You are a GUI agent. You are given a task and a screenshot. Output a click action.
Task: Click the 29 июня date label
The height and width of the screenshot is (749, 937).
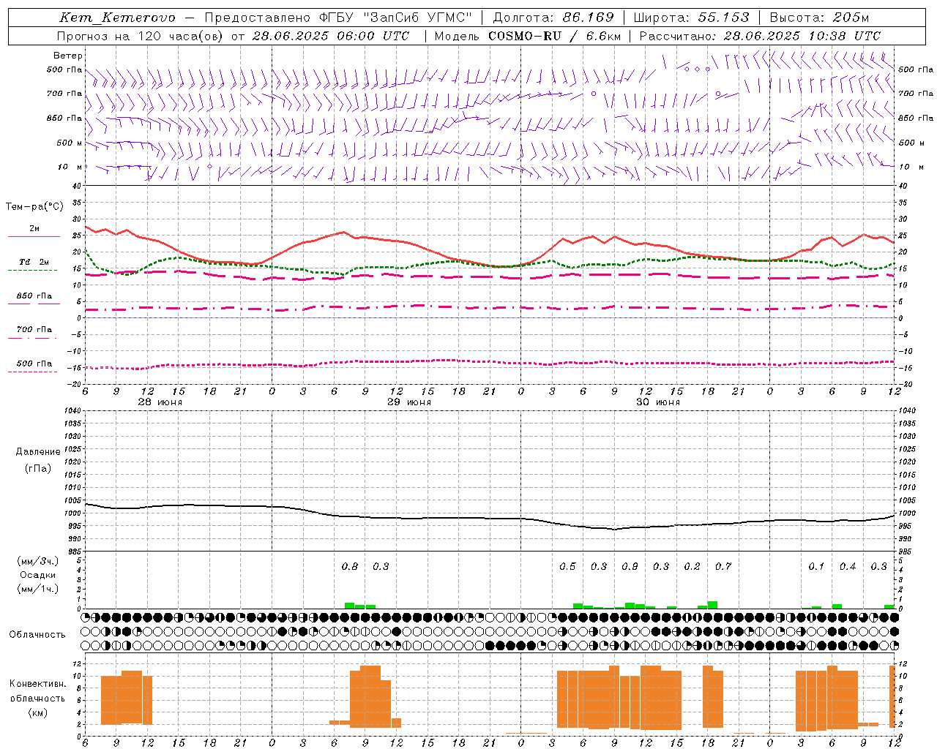409,402
